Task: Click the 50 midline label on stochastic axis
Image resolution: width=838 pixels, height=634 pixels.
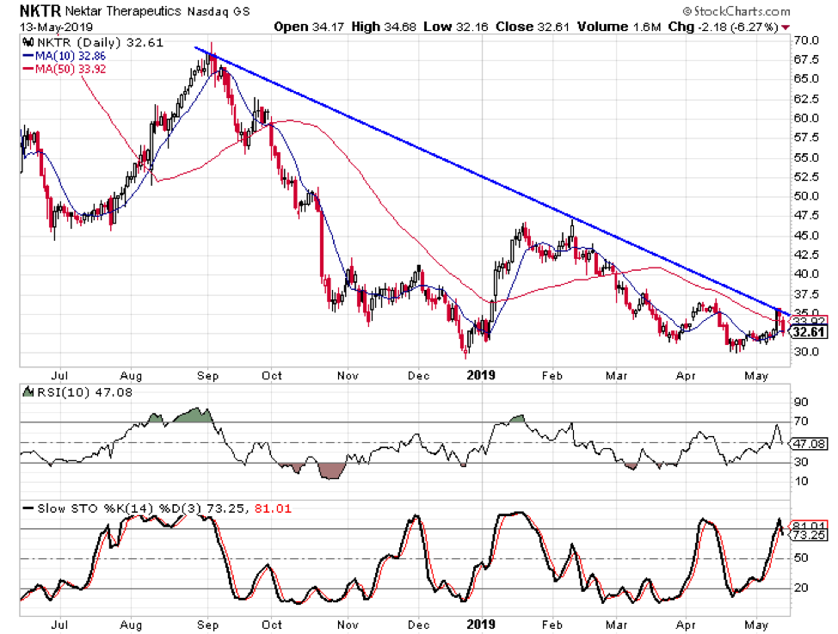Action: click(801, 558)
